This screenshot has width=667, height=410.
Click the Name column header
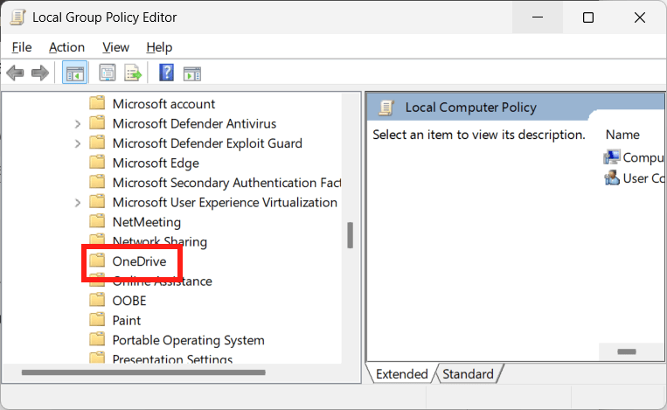point(622,135)
